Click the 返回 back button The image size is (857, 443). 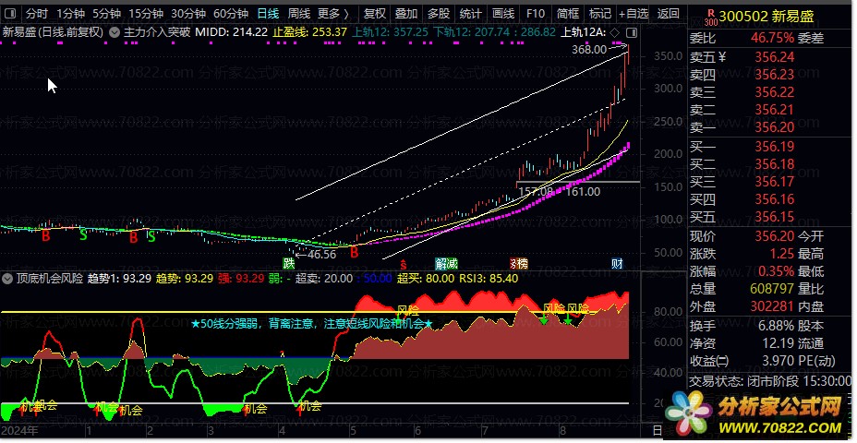coord(668,14)
